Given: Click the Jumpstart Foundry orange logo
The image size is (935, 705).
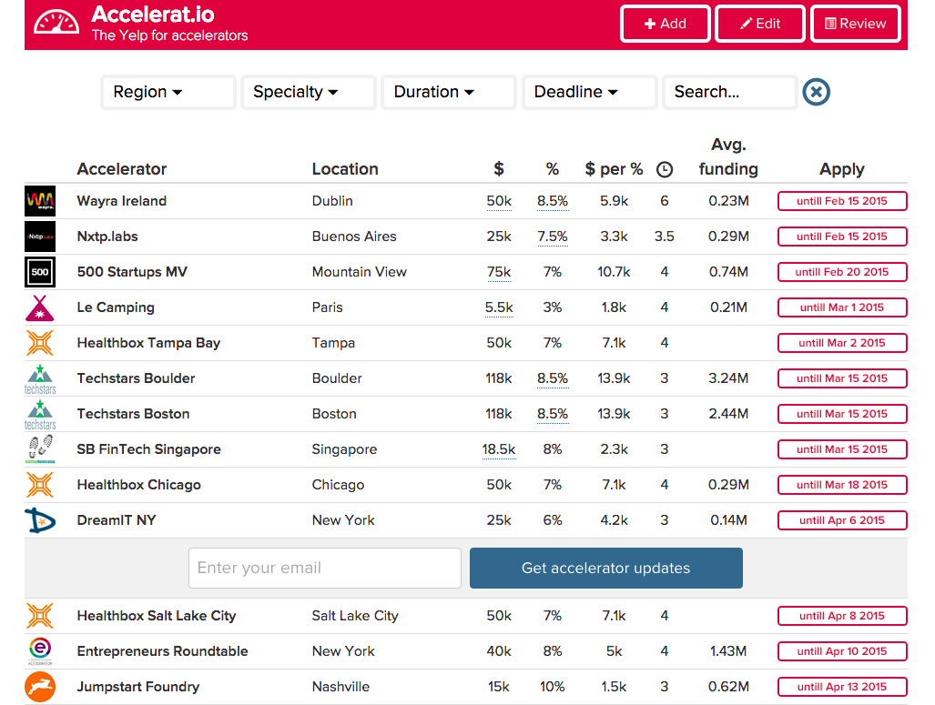Looking at the screenshot, I should tap(40, 687).
